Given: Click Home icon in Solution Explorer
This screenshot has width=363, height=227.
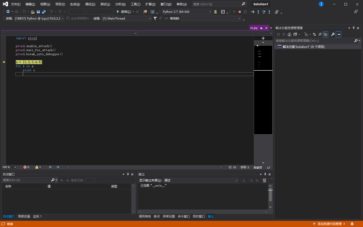Looking at the screenshot, I should click(x=289, y=34).
